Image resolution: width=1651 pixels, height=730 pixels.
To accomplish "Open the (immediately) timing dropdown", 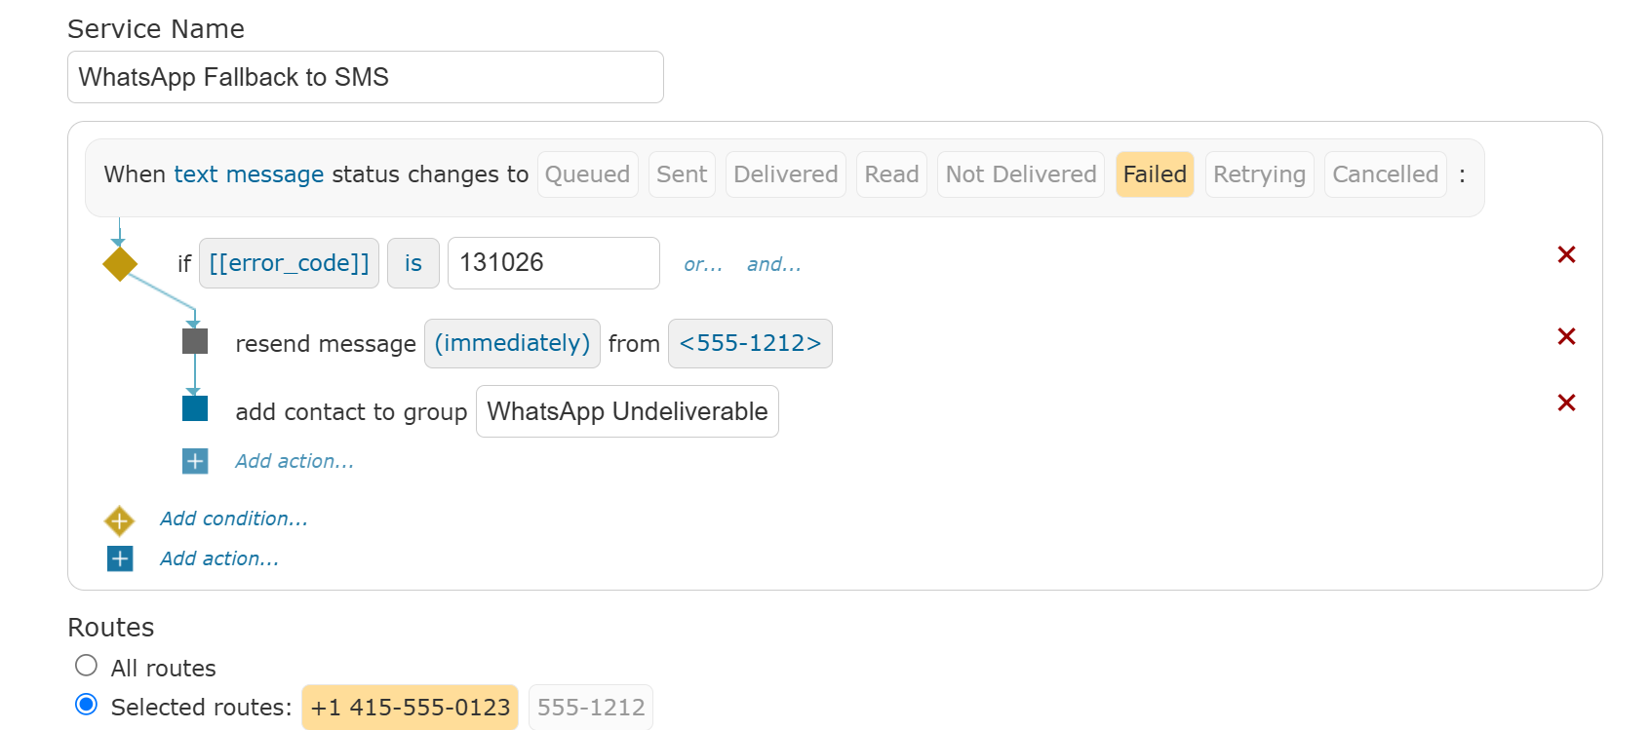I will coord(512,343).
